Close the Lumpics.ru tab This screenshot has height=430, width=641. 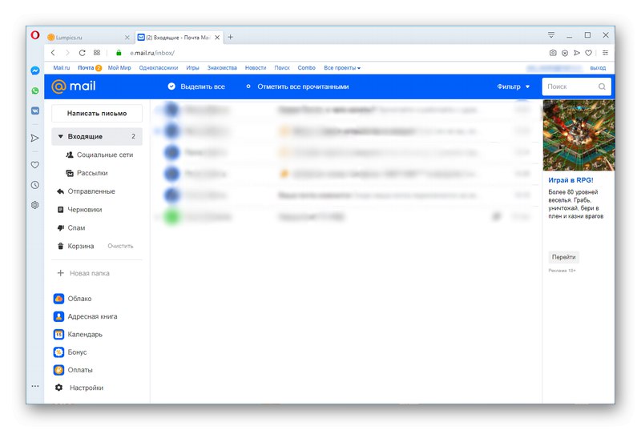[x=127, y=37]
